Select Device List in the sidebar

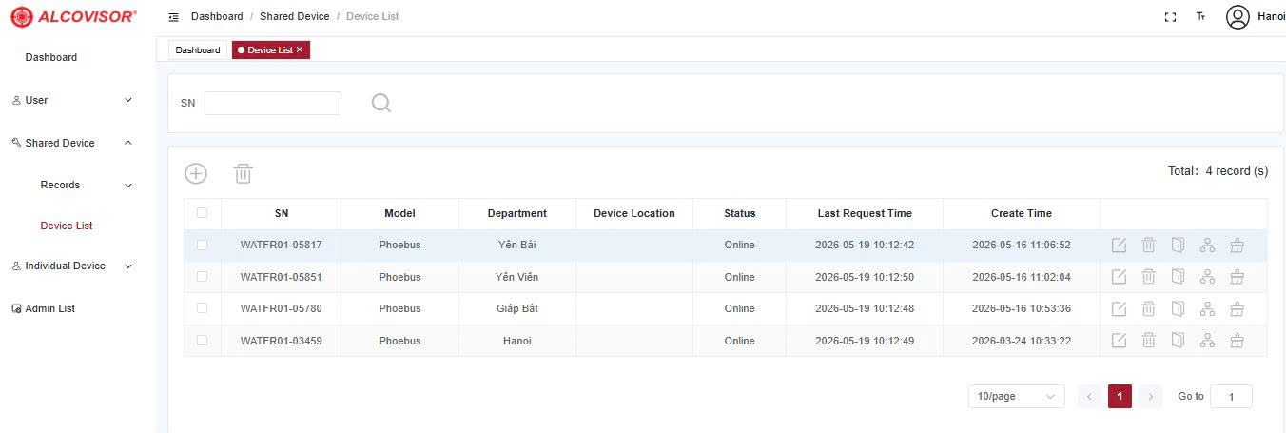(x=67, y=226)
